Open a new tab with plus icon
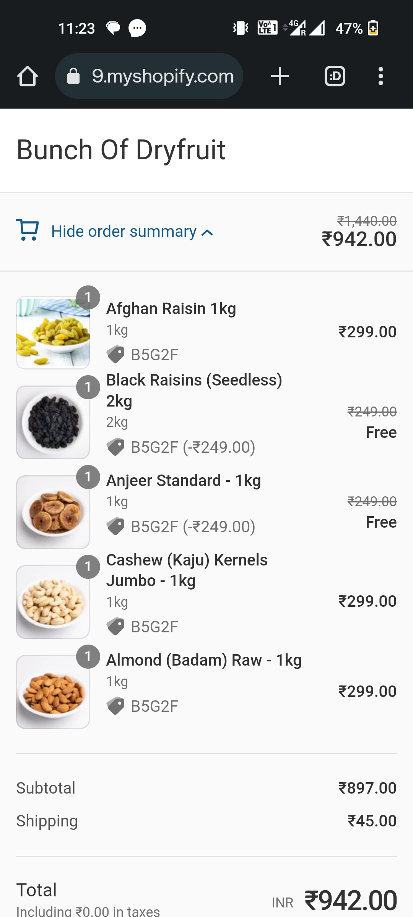The height and width of the screenshot is (917, 413). [x=280, y=76]
